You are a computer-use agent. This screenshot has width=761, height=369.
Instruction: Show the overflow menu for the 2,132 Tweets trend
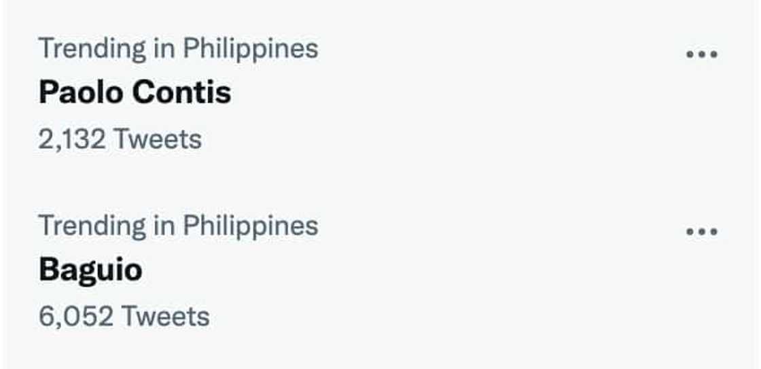click(x=701, y=54)
